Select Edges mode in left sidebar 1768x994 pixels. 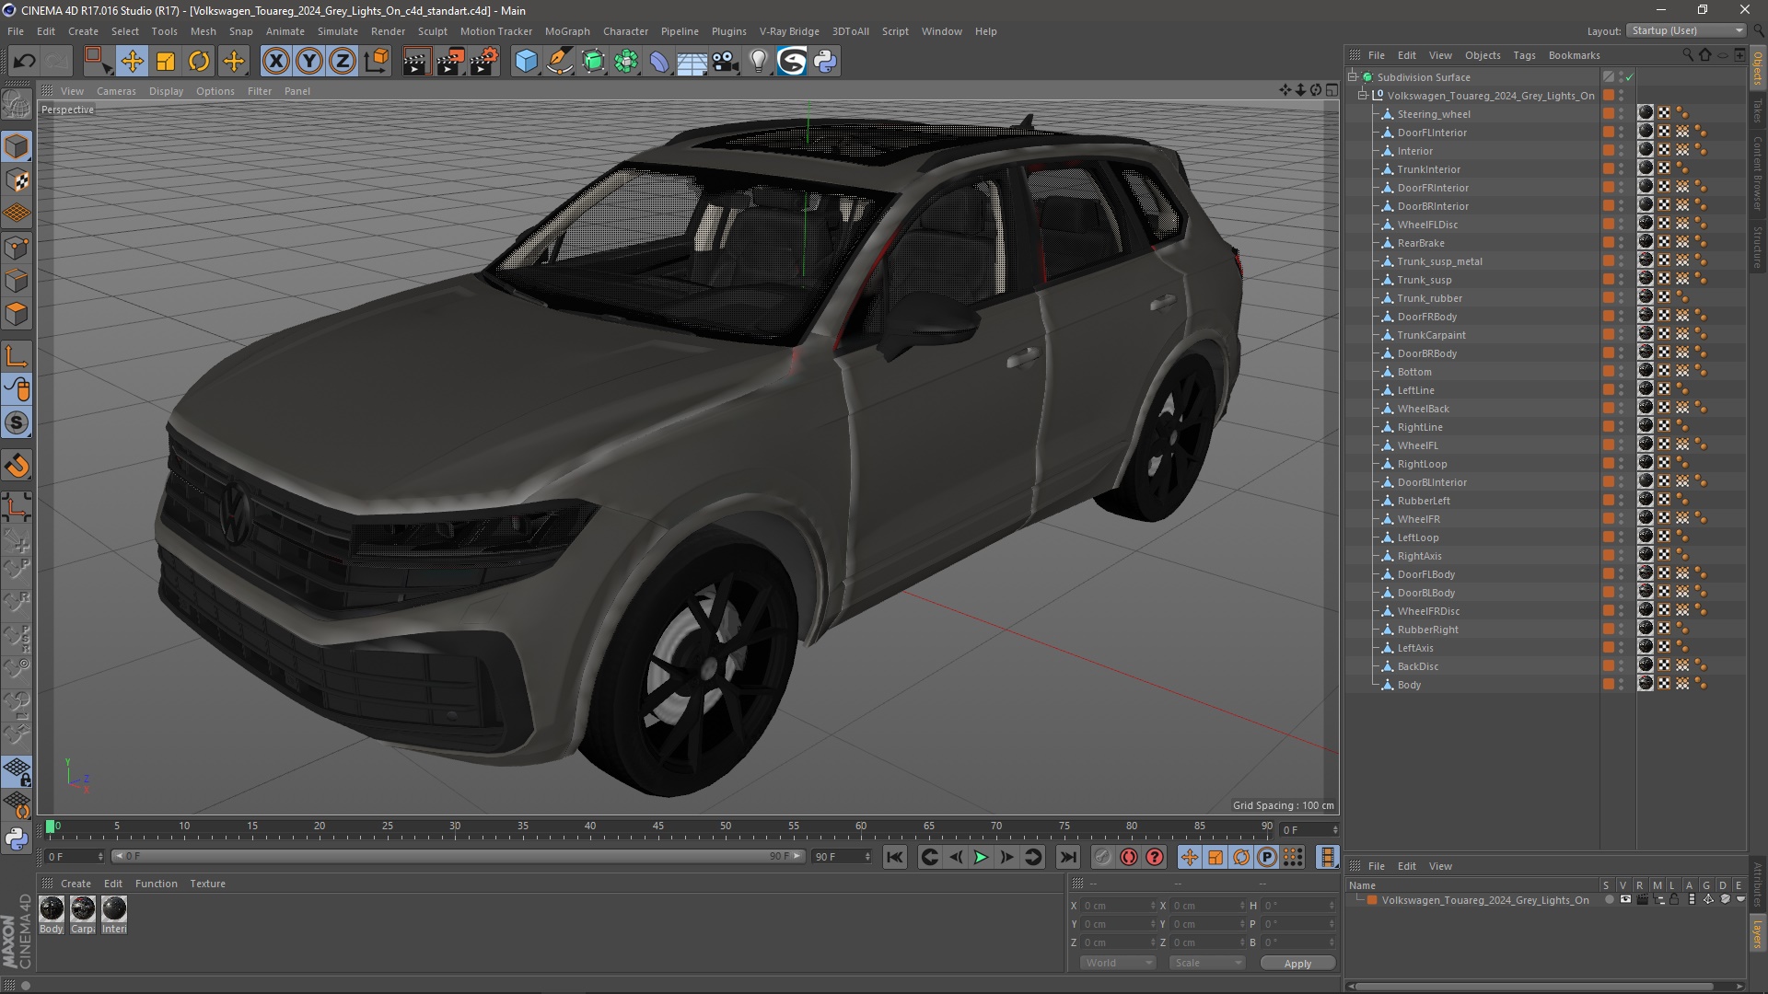pos(17,281)
